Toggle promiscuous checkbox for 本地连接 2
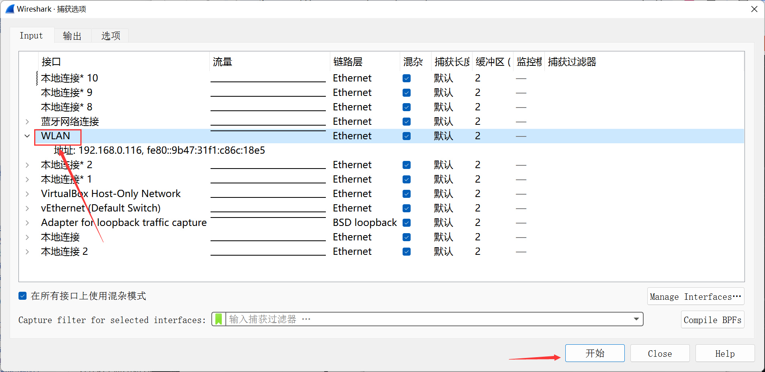765x372 pixels. pyautogui.click(x=407, y=252)
